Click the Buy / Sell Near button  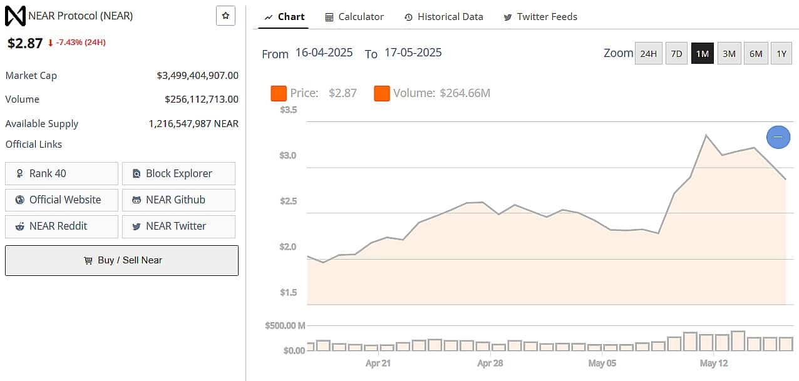click(x=121, y=260)
